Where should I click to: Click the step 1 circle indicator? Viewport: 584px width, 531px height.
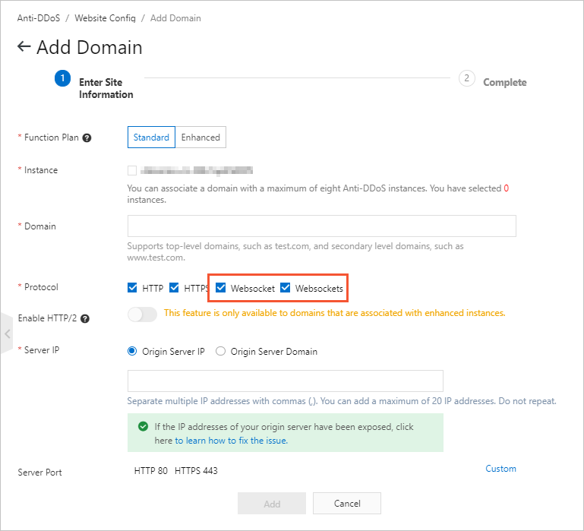tap(62, 78)
